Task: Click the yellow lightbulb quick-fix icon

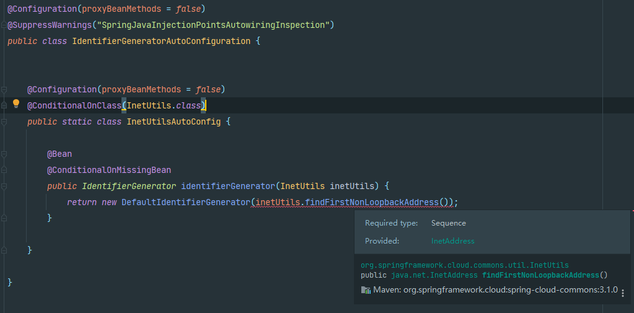Action: [x=15, y=104]
